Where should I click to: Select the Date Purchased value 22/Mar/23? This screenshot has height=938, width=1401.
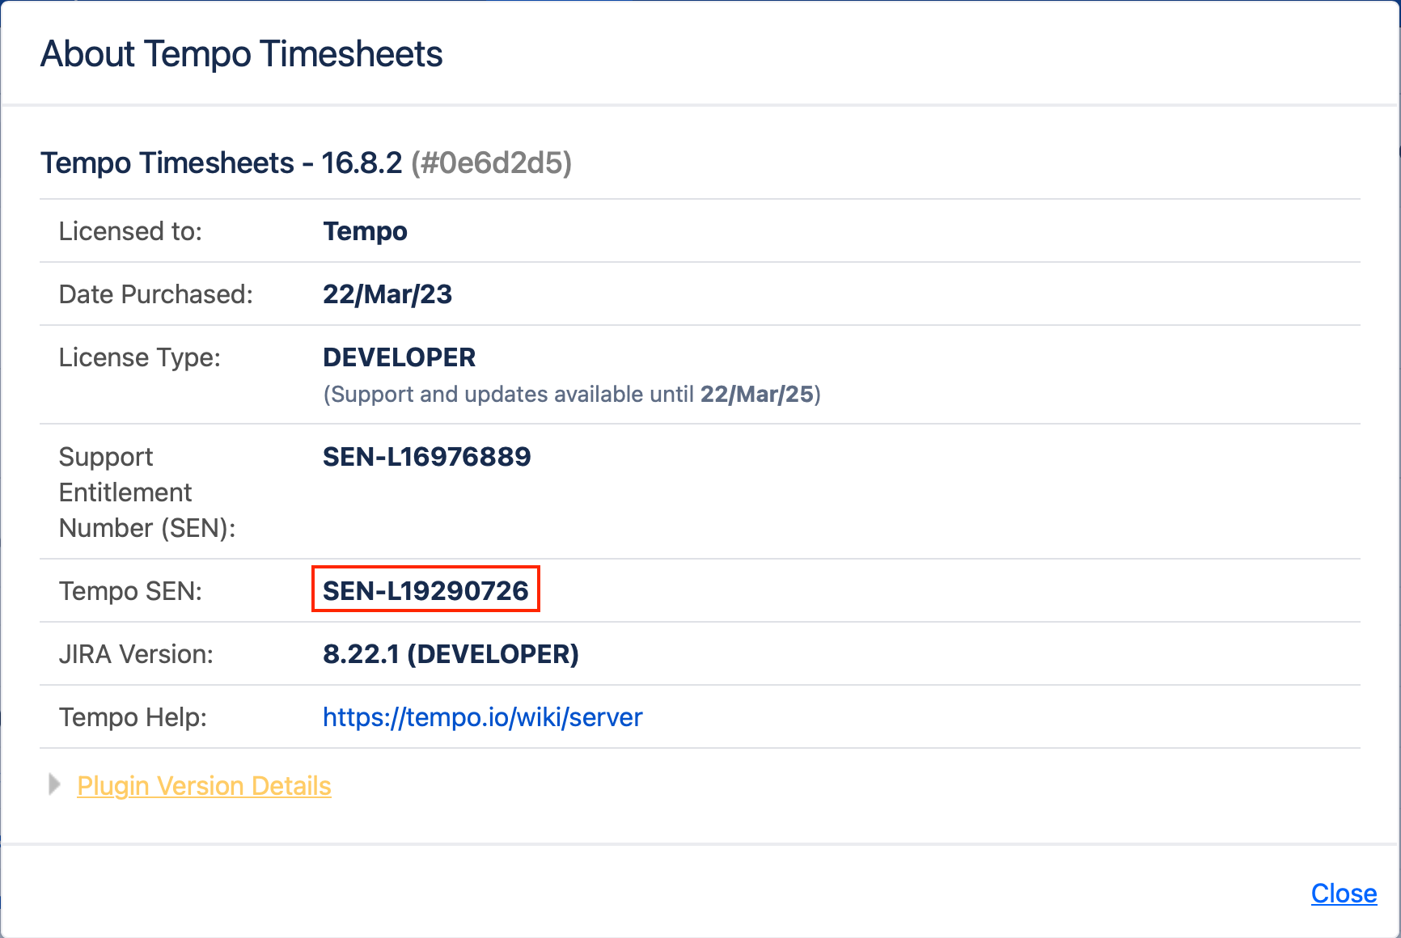coord(387,294)
